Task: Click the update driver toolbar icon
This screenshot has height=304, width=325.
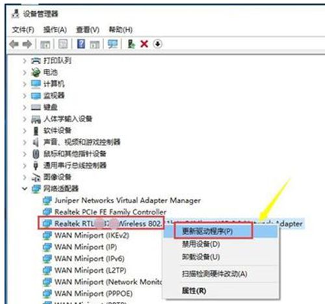Action: pos(131,44)
